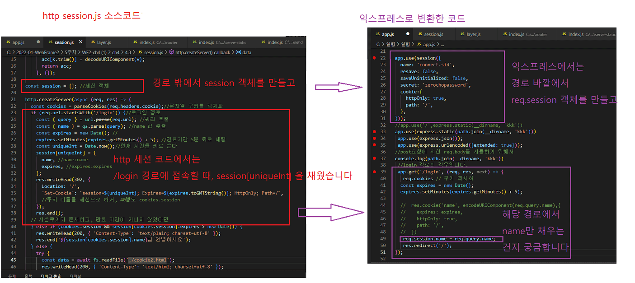Screen dimensions: 635x283
Task: Click "app.get('/login'" line
Action: click(451, 172)
